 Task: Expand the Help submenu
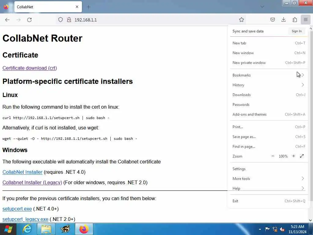point(269,188)
